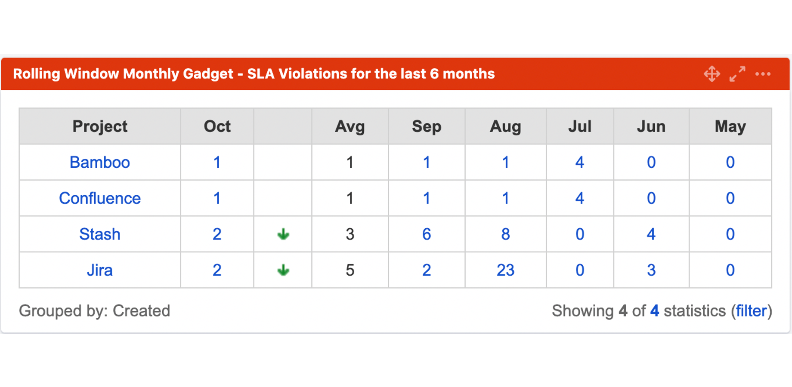Click Bamboo's Avg value 1
792x387 pixels.
tap(350, 163)
